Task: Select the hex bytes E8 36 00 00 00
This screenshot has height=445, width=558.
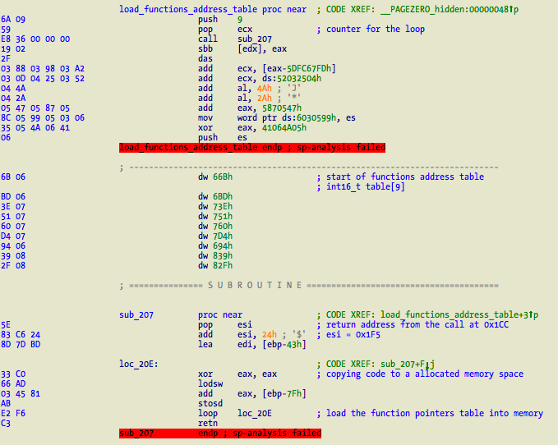Action: click(35, 39)
